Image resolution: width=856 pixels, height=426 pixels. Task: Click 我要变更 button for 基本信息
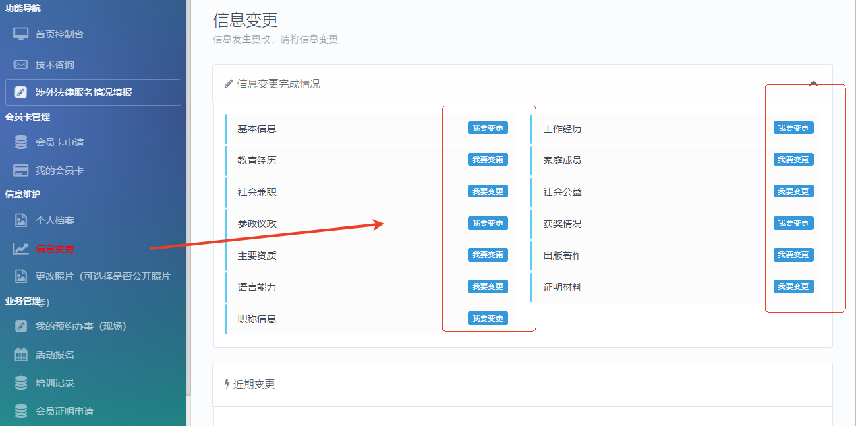488,128
